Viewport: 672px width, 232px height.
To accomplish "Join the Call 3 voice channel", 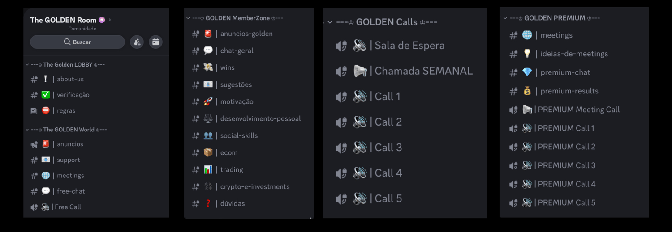I will pyautogui.click(x=388, y=148).
